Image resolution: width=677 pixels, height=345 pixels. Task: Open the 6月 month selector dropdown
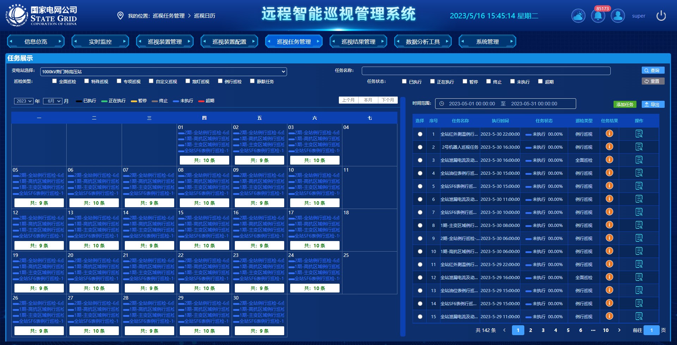point(53,101)
